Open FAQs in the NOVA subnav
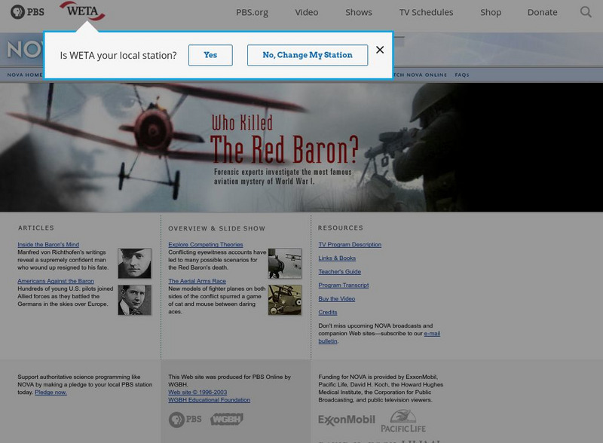 click(461, 75)
